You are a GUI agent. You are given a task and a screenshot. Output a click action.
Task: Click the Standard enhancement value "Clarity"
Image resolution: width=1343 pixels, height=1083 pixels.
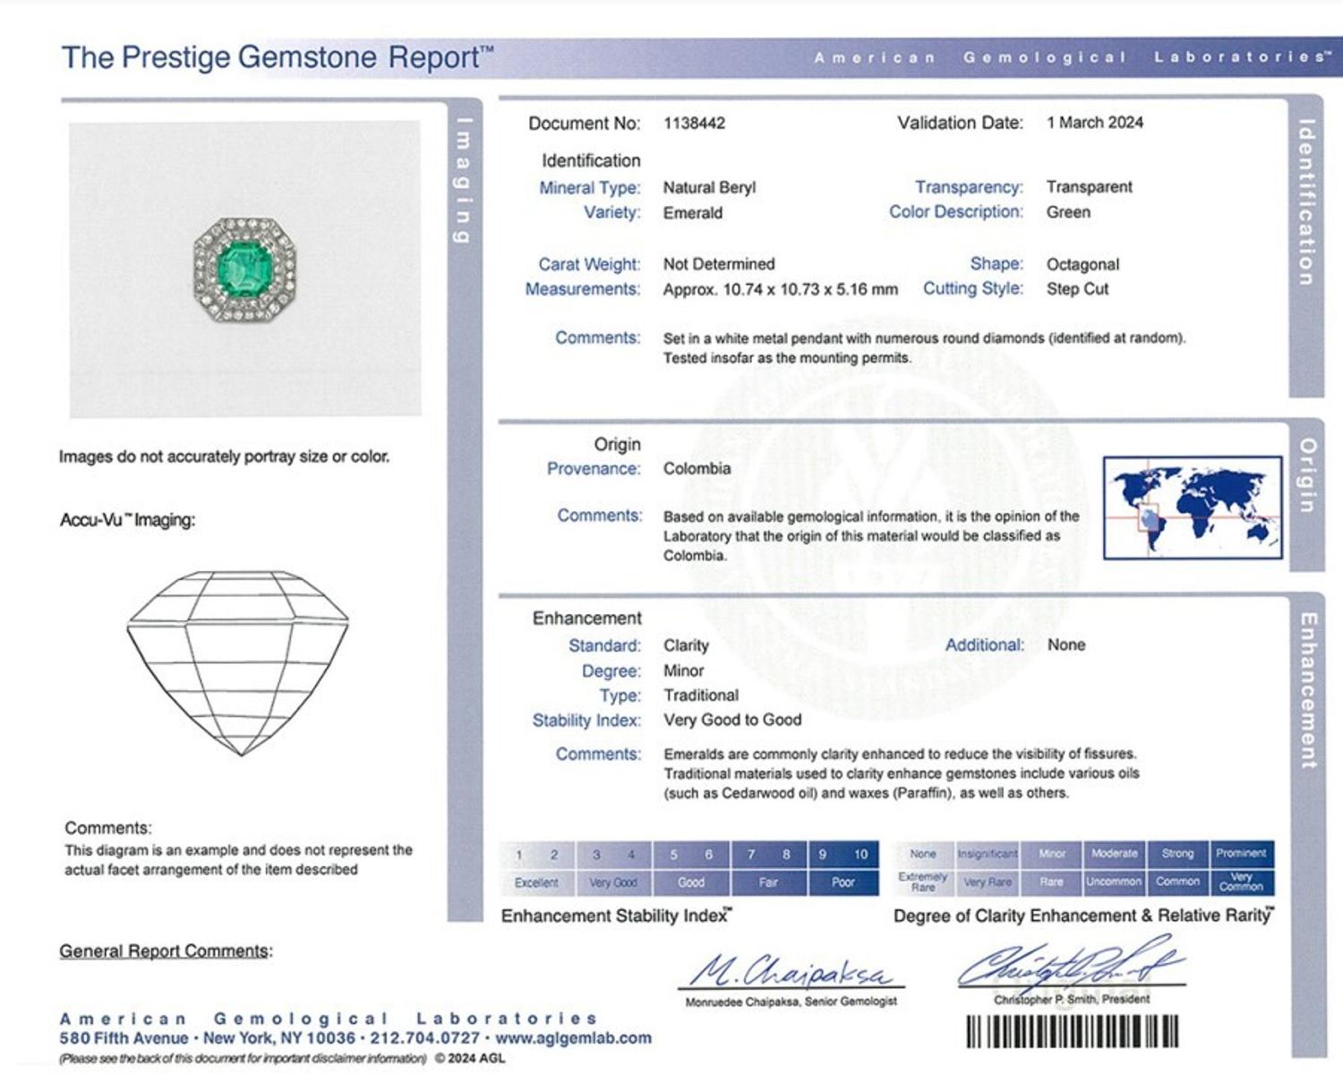(x=686, y=645)
